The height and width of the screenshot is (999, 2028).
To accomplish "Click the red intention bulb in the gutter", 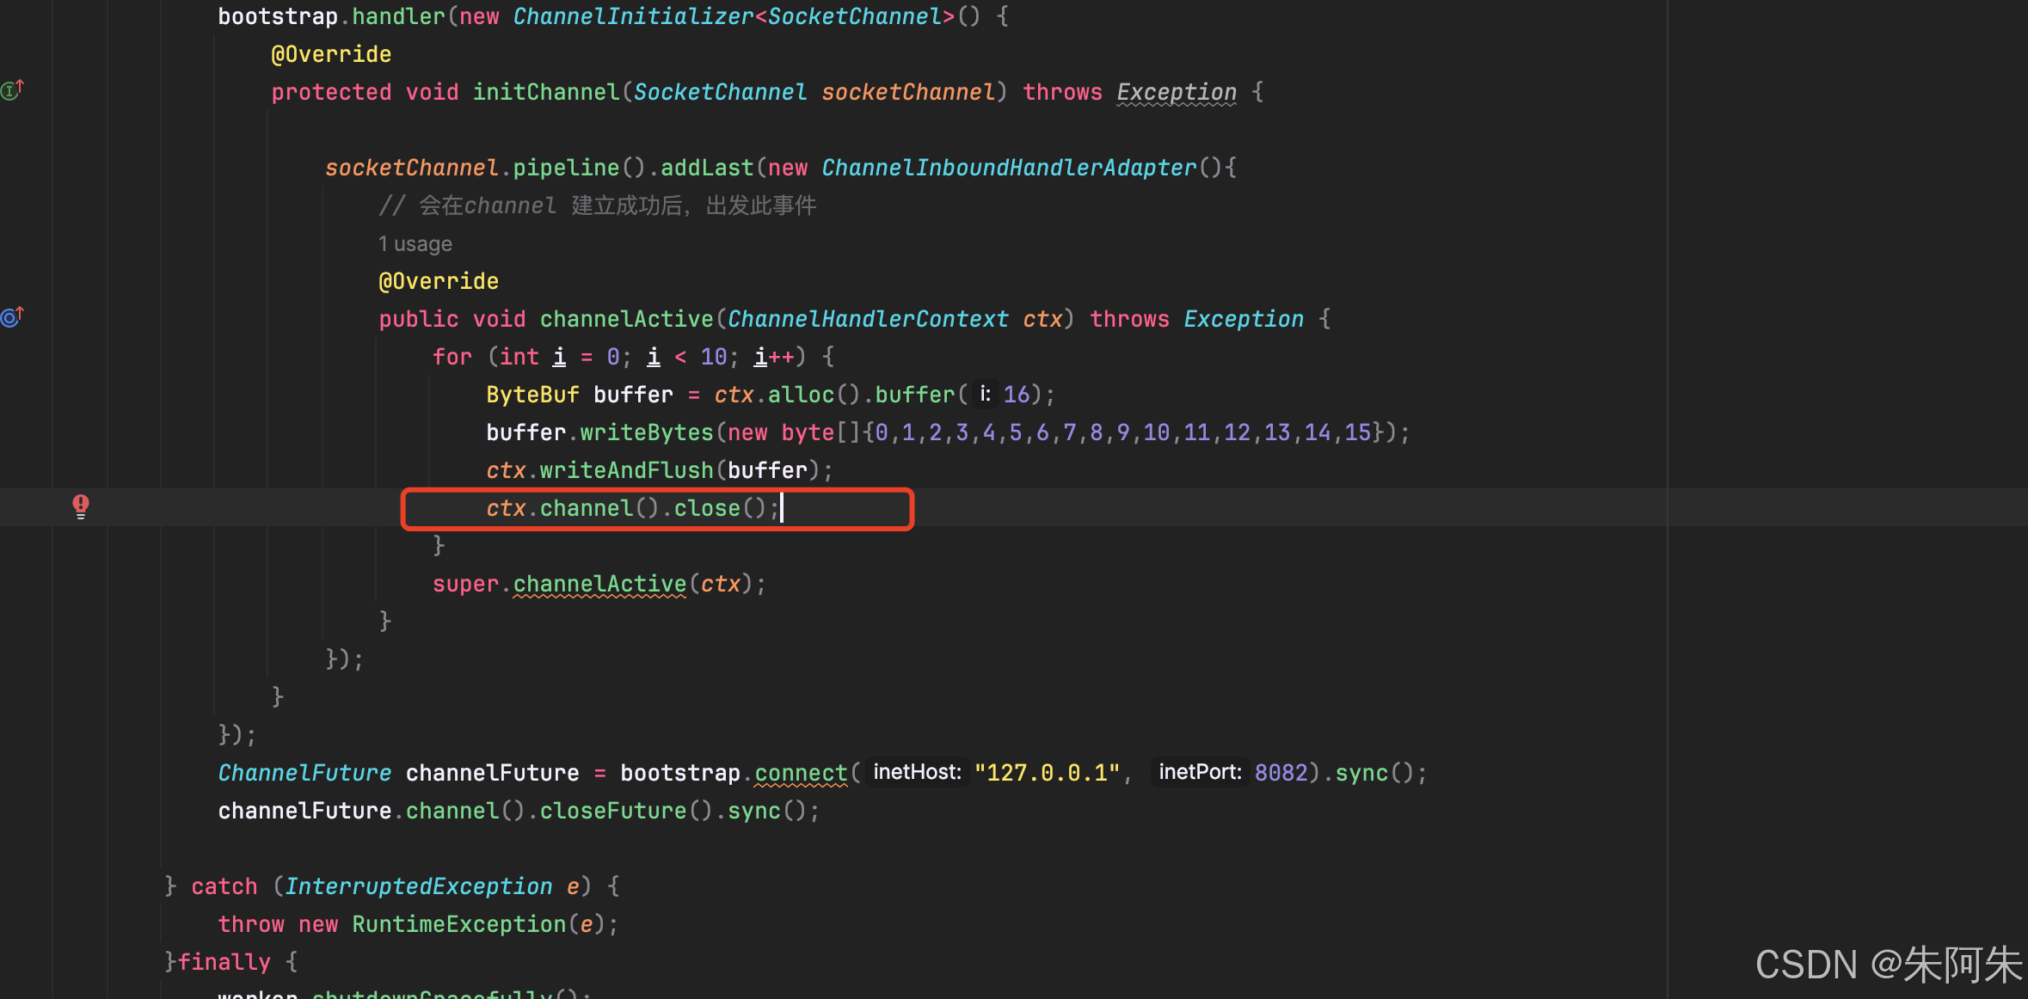I will [x=80, y=506].
